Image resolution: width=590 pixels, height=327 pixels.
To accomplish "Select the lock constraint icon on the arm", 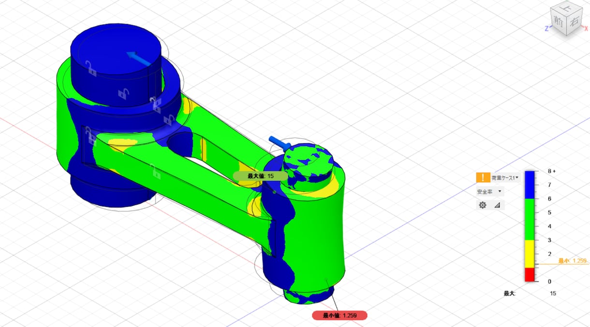I will coord(154,172).
